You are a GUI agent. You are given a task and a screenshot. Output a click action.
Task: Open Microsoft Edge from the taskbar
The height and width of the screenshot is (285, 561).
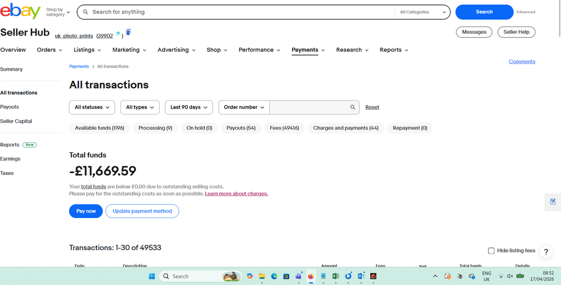(x=274, y=276)
